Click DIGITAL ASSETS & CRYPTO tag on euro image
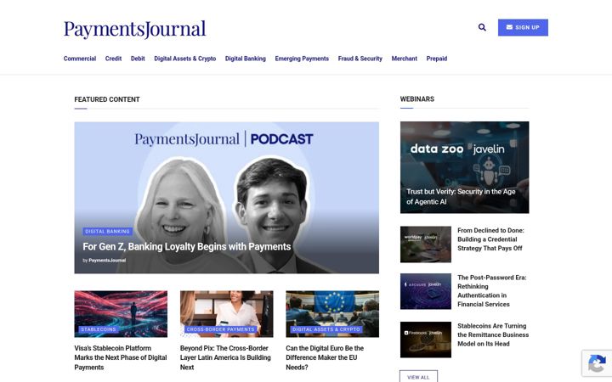This screenshot has width=612, height=382. pyautogui.click(x=326, y=329)
